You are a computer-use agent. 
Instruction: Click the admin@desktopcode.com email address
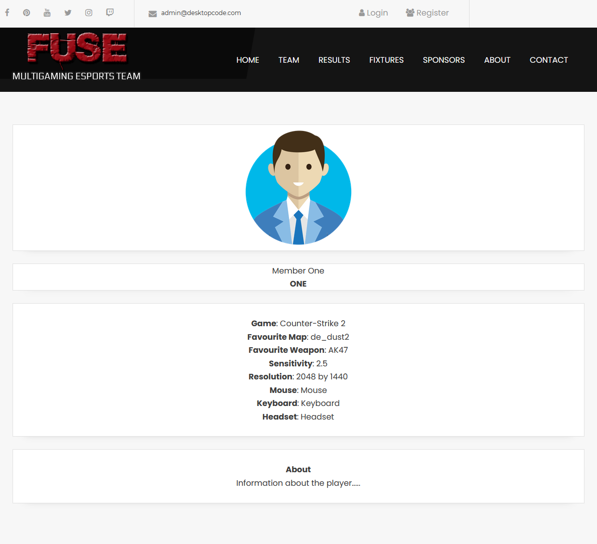pos(201,13)
